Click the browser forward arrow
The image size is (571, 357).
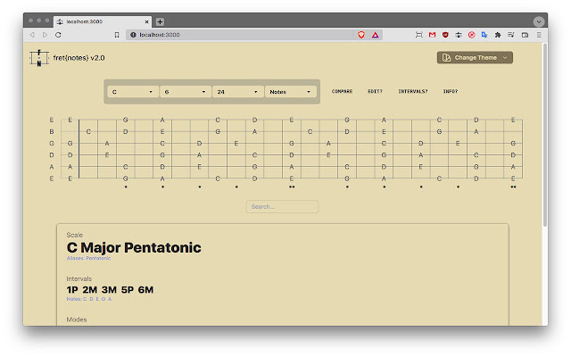46,35
